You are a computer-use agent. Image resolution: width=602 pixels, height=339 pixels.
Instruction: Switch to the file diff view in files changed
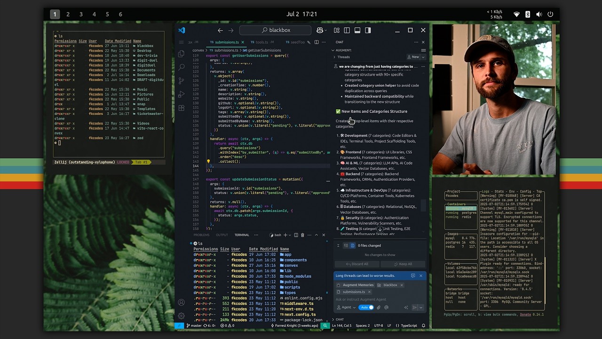click(352, 245)
